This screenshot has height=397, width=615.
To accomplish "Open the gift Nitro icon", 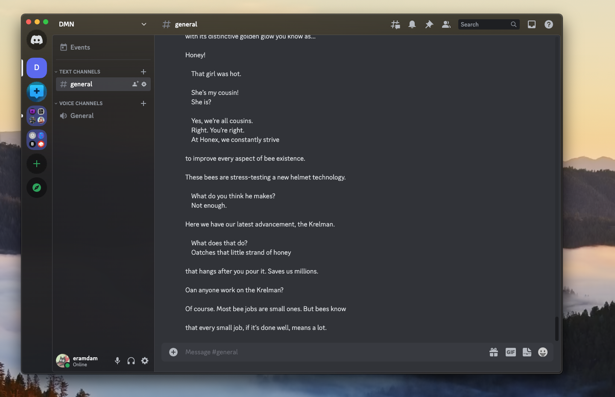I will 494,352.
